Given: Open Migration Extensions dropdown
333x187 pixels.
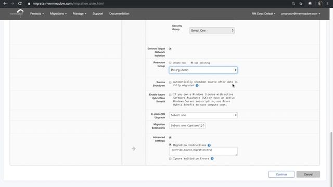Looking at the screenshot, I should click(x=187, y=126).
